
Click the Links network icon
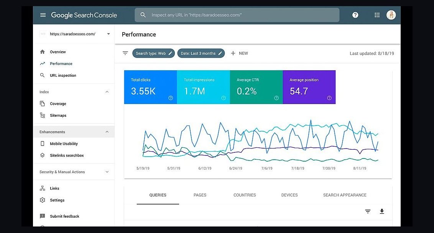(x=42, y=188)
